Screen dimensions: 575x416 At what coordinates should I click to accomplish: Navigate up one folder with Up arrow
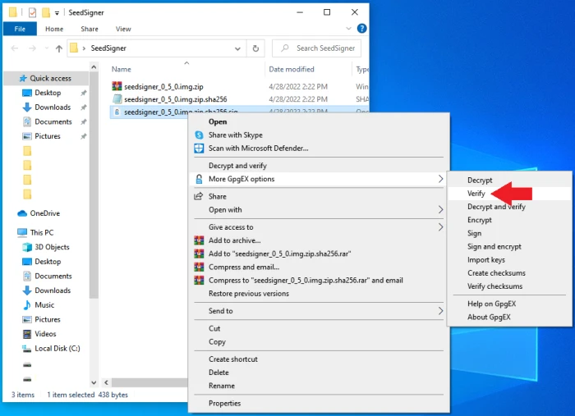(x=58, y=48)
